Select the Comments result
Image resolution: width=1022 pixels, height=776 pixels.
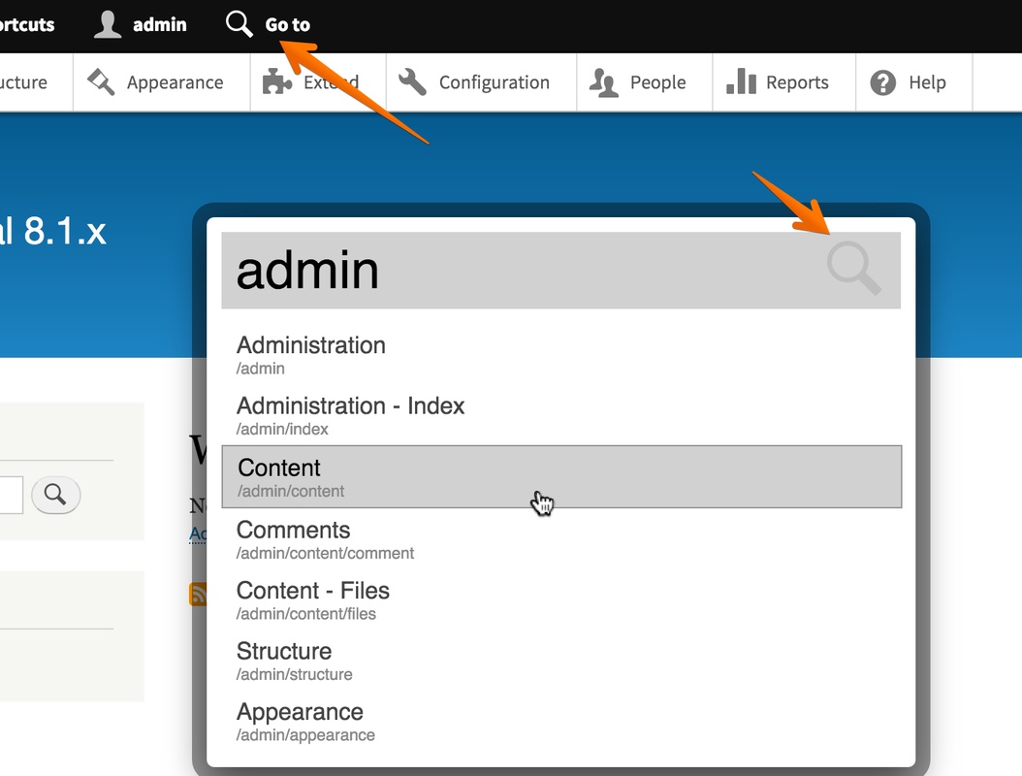[561, 538]
